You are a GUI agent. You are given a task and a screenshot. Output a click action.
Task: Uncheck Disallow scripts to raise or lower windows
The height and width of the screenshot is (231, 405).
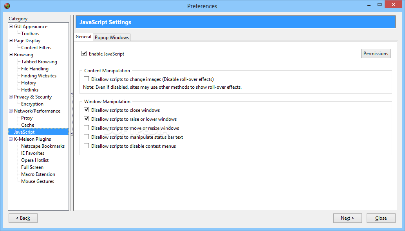(x=86, y=119)
